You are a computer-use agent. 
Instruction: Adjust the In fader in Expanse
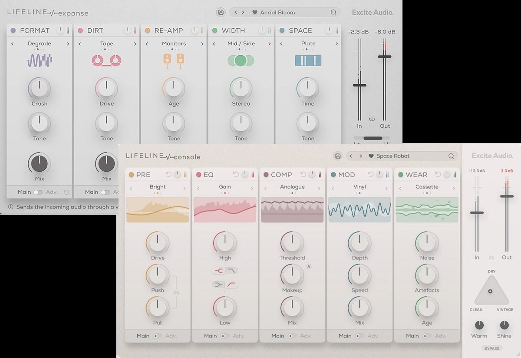[x=359, y=85]
